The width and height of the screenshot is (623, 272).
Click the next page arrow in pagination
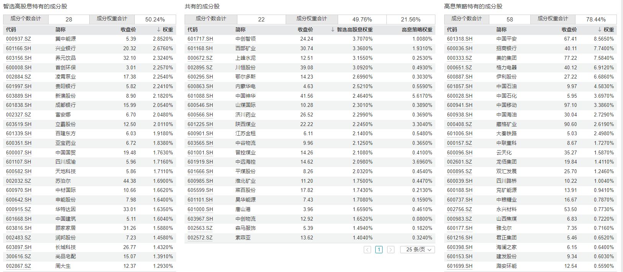pos(391,250)
